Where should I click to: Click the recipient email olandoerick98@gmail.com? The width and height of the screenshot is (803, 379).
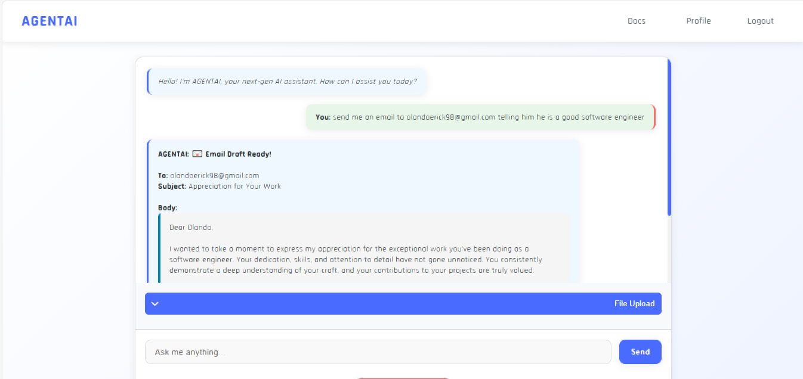[214, 175]
